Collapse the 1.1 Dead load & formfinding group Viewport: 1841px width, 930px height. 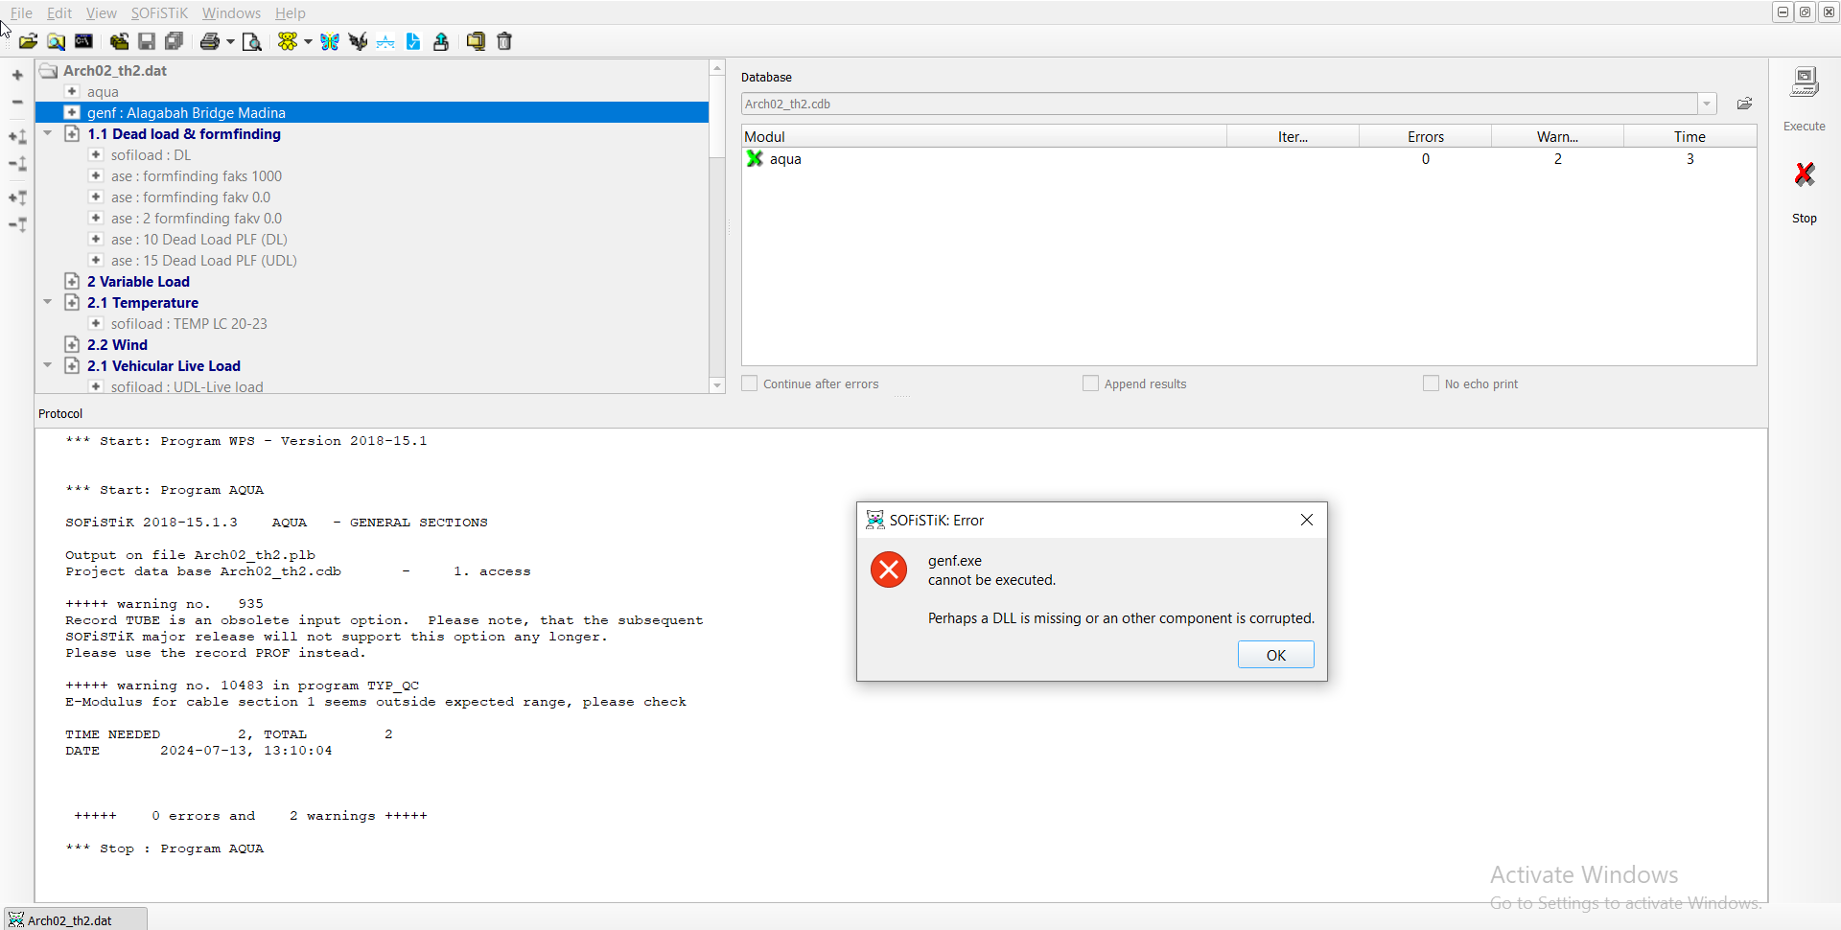pos(48,133)
